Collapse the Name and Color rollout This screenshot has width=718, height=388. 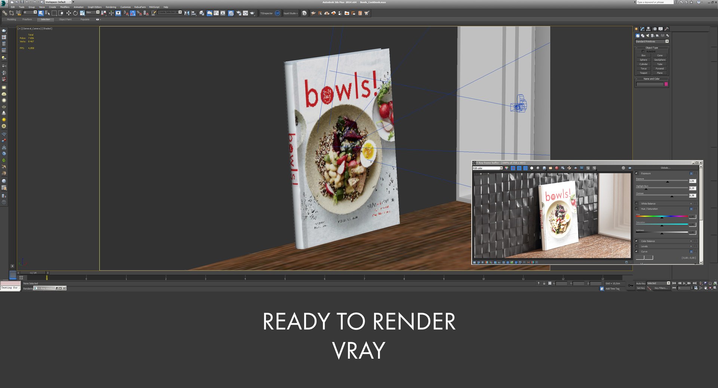pyautogui.click(x=651, y=79)
